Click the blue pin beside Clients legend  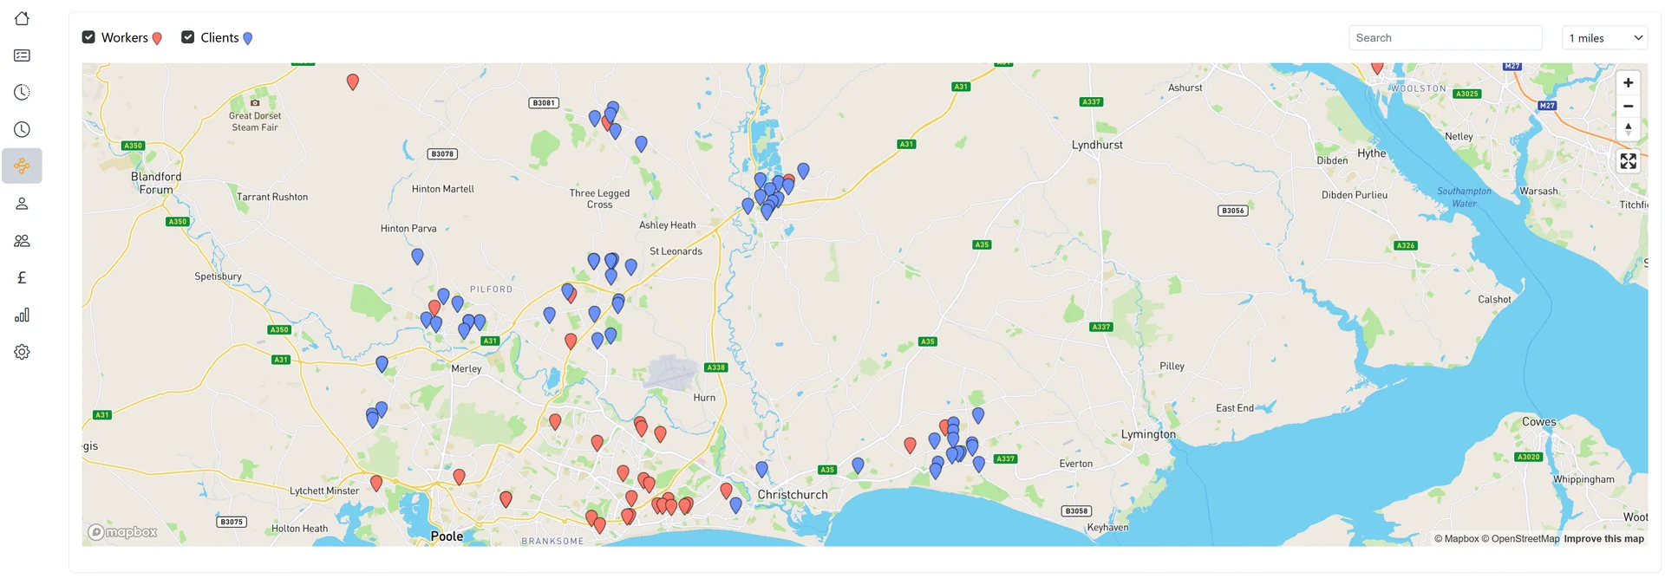(248, 38)
